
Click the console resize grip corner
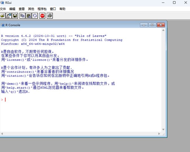coord(164,134)
